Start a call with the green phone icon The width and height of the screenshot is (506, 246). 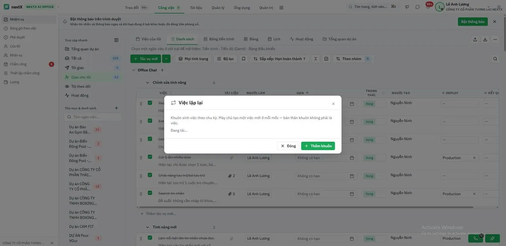pos(476,238)
